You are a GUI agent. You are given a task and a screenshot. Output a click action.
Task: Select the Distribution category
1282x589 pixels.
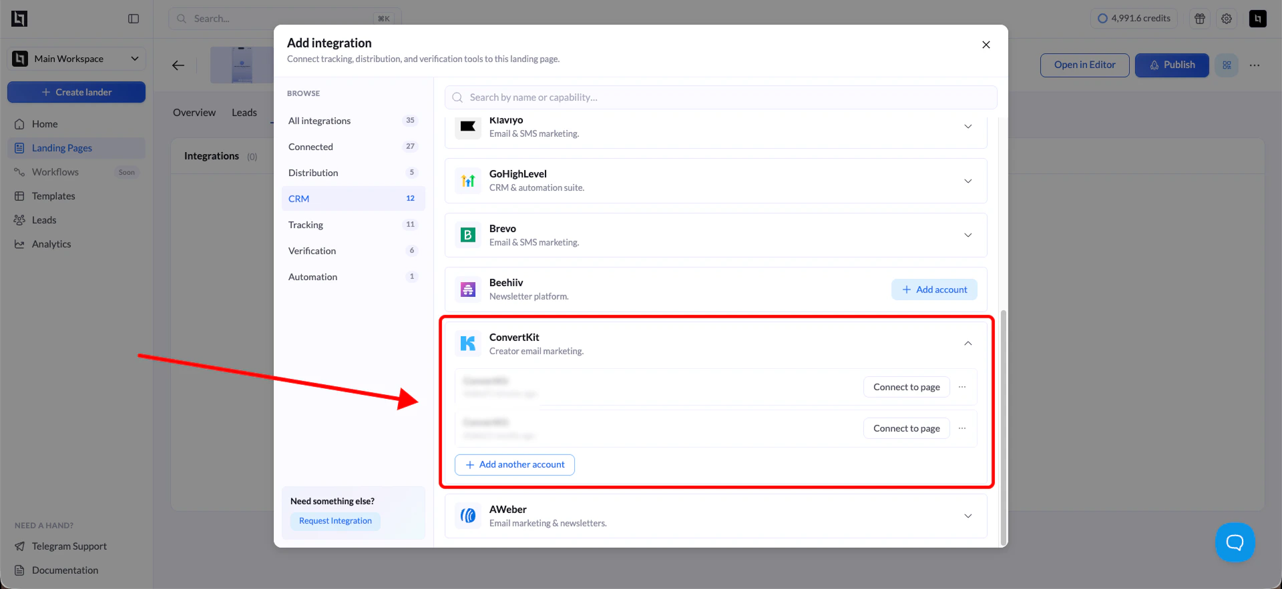[x=353, y=173]
